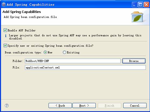Maximize the Add Spring Capabilities dialog
The height and width of the screenshot is (112, 150).
click(x=140, y=5)
